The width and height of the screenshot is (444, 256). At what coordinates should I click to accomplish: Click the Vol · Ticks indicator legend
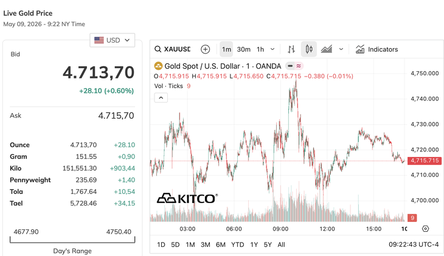[172, 86]
